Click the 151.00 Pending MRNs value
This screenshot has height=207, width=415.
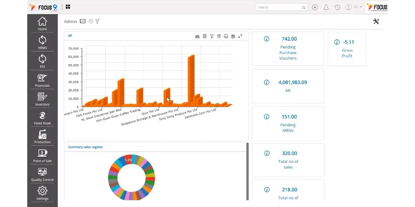click(289, 117)
